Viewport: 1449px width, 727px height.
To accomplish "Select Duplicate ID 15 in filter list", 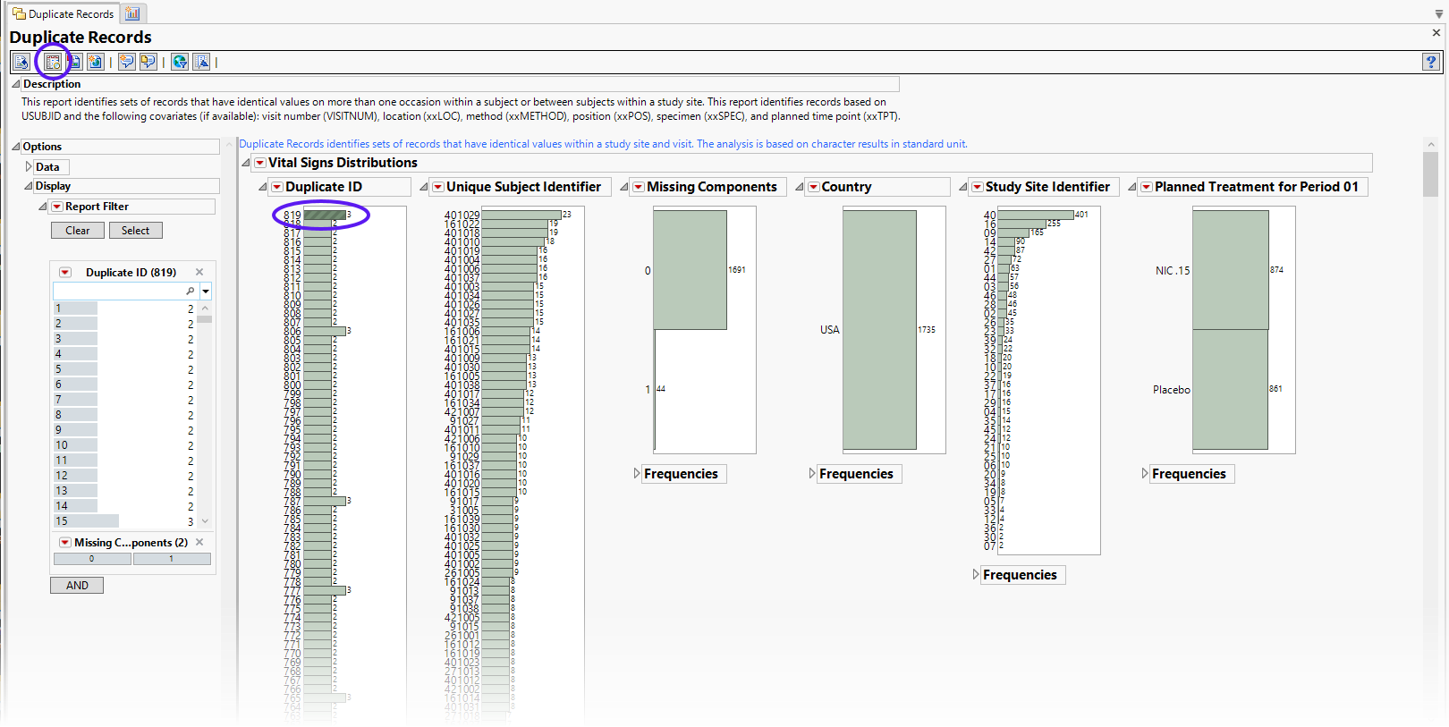I will coord(86,520).
